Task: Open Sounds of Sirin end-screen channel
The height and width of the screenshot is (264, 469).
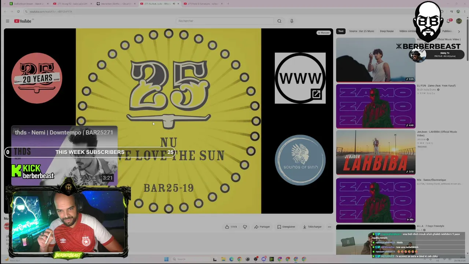Action: pos(300,160)
